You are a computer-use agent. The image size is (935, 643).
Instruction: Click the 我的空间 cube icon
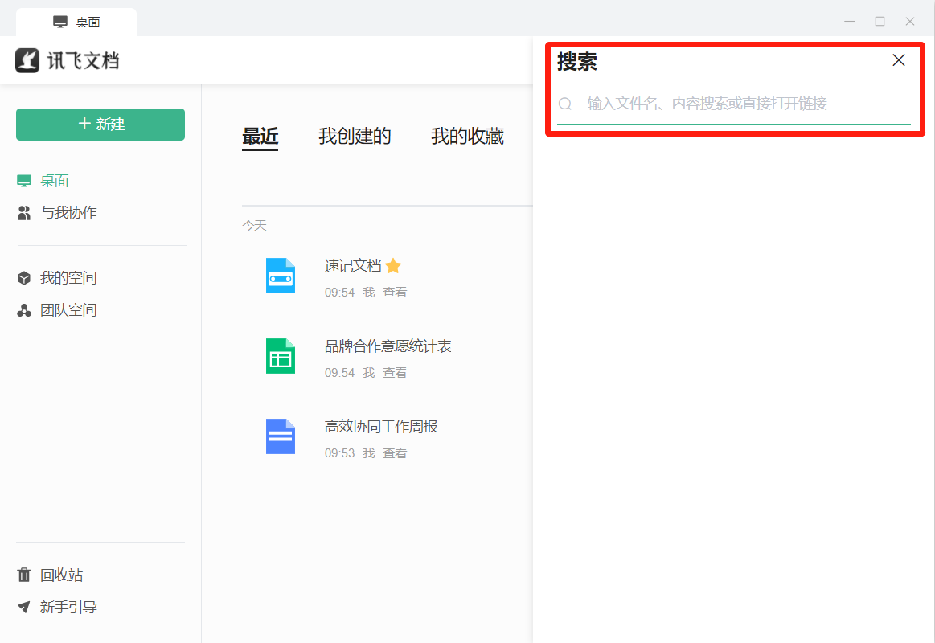pos(24,278)
